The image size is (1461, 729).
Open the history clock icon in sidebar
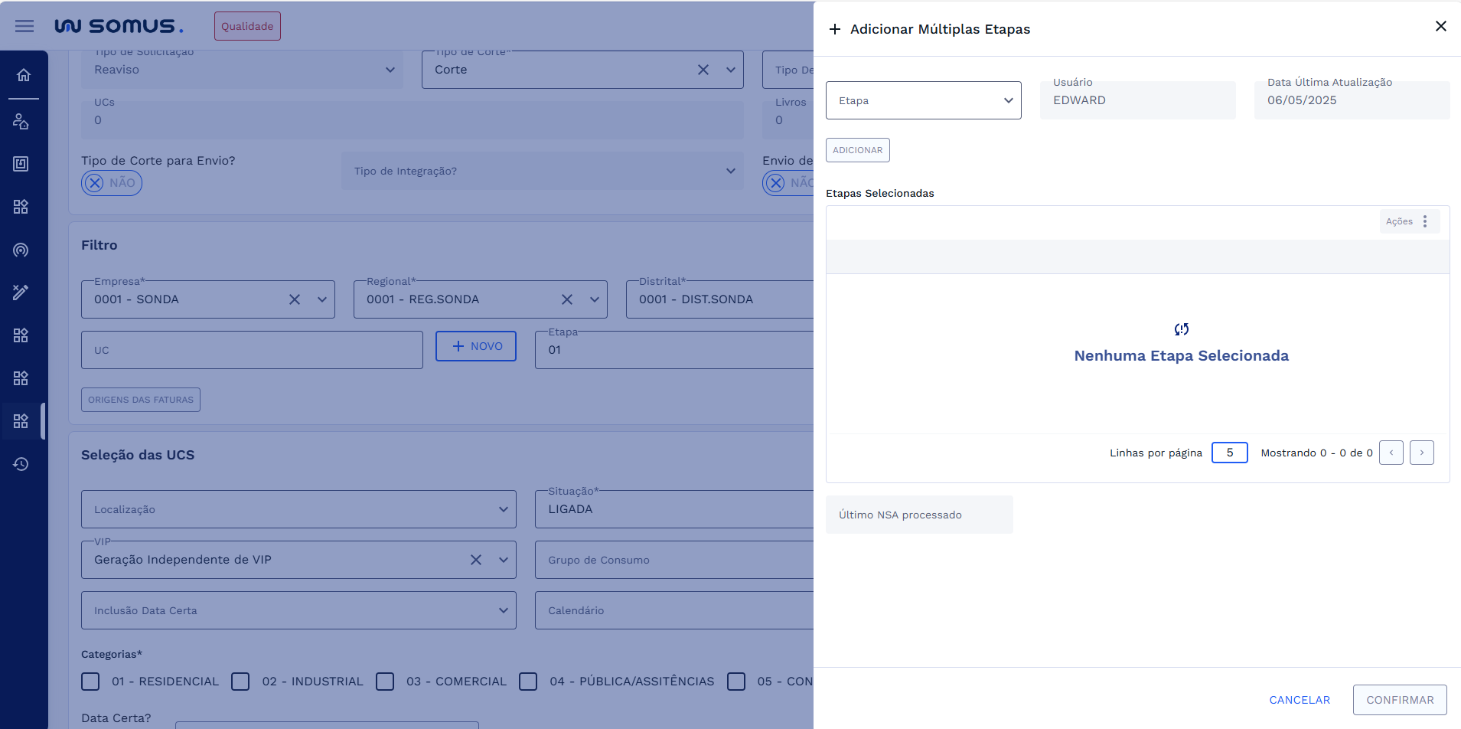pyautogui.click(x=21, y=464)
